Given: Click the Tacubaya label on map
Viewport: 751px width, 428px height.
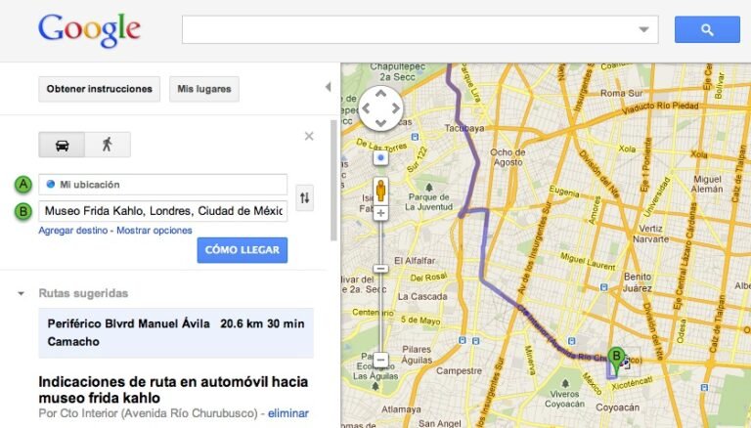Looking at the screenshot, I should (464, 128).
